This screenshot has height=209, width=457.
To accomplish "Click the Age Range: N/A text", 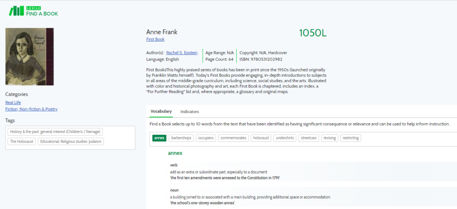I will click(x=220, y=53).
